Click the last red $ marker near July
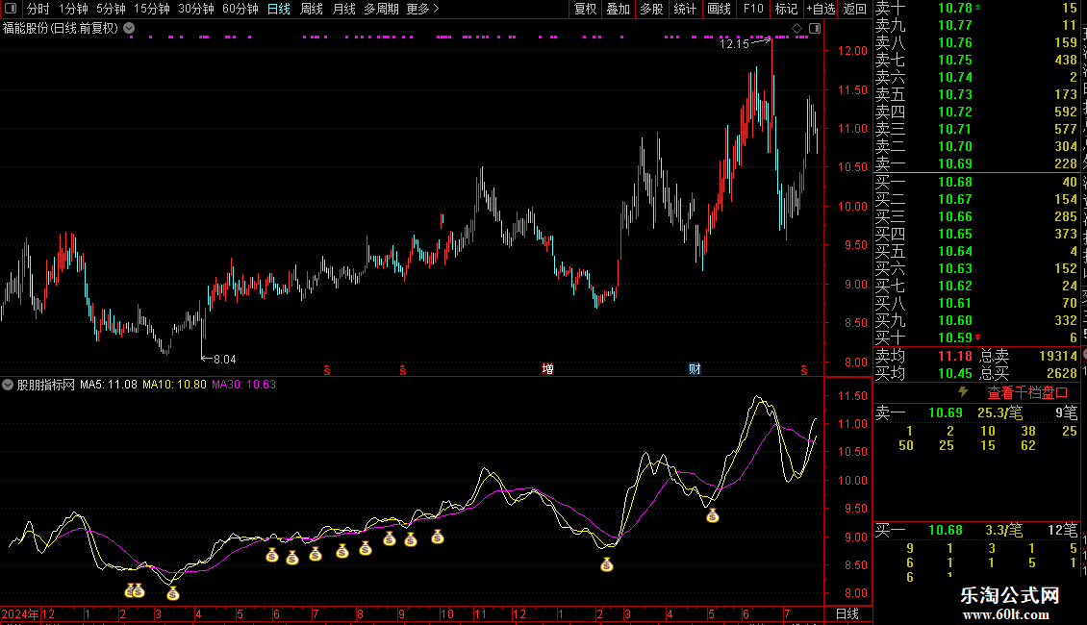This screenshot has height=625, width=1087. point(804,371)
